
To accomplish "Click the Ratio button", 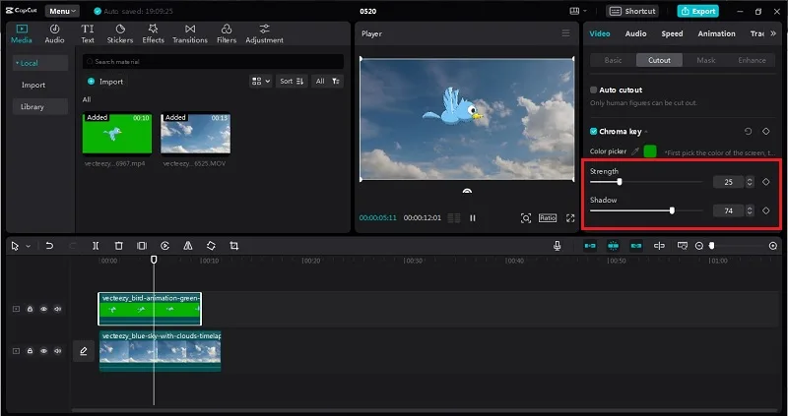I will 548,217.
